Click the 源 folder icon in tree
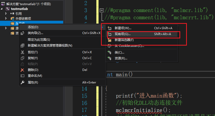The image size is (215, 116). 12,28
